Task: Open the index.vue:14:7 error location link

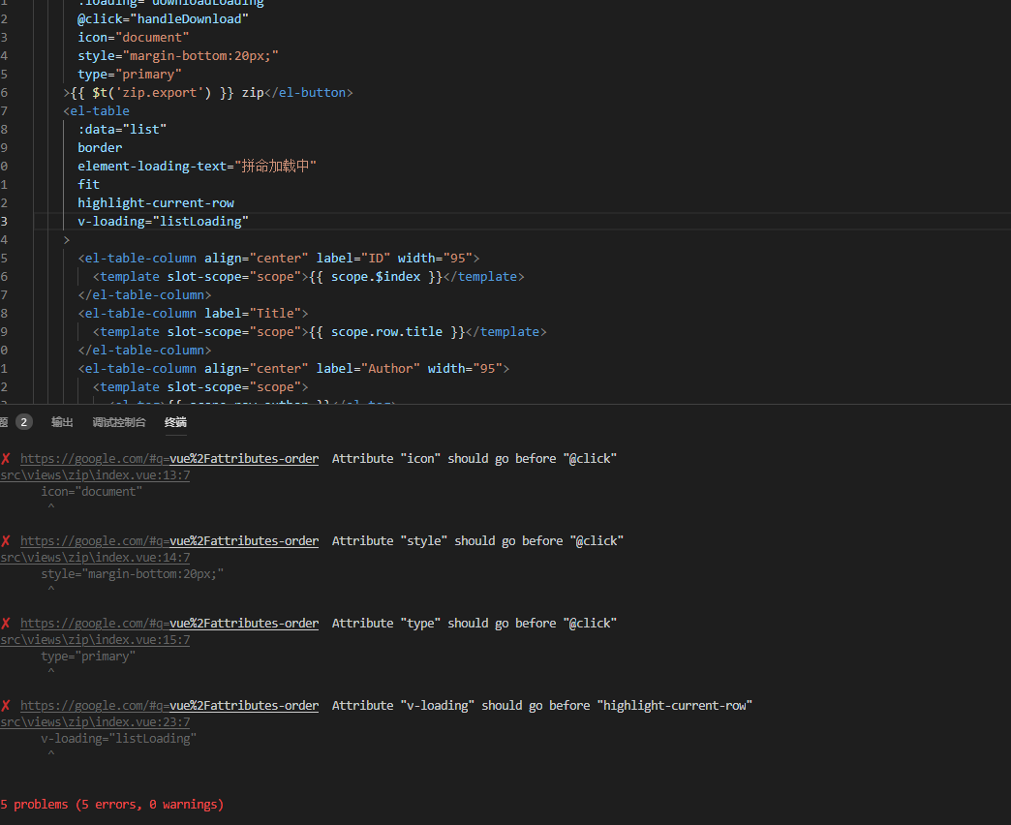Action: (95, 557)
